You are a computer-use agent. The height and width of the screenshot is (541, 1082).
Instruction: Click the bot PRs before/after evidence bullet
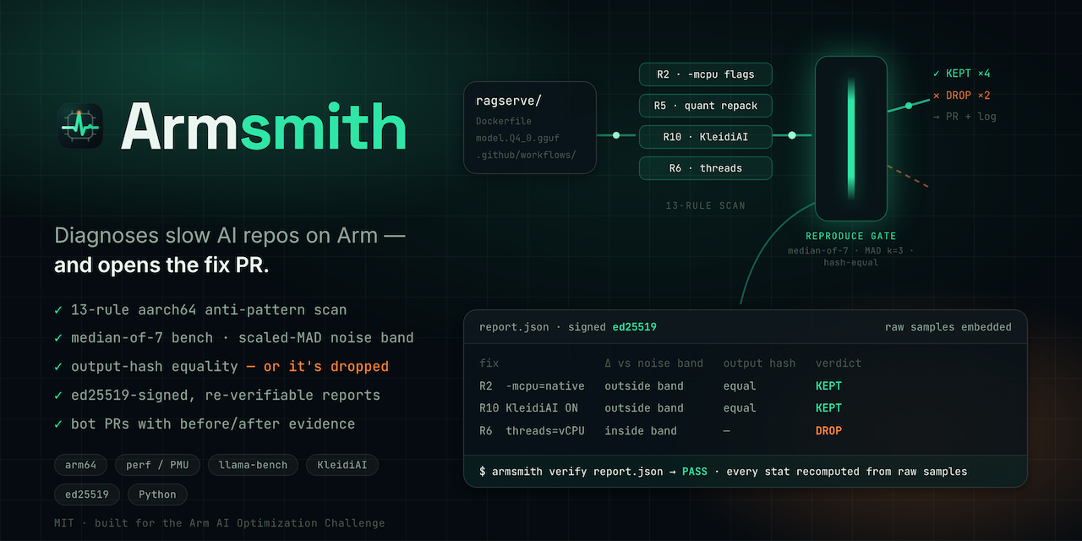tap(205, 424)
